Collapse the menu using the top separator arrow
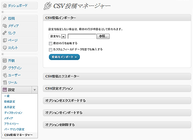This screenshot has width=193, height=140. pyautogui.click(x=3, y=12)
